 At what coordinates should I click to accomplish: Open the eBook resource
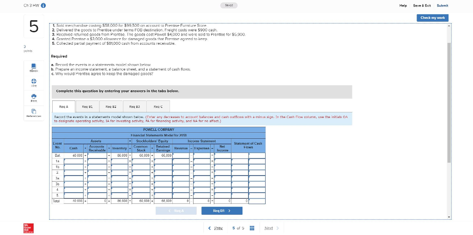pyautogui.click(x=34, y=67)
